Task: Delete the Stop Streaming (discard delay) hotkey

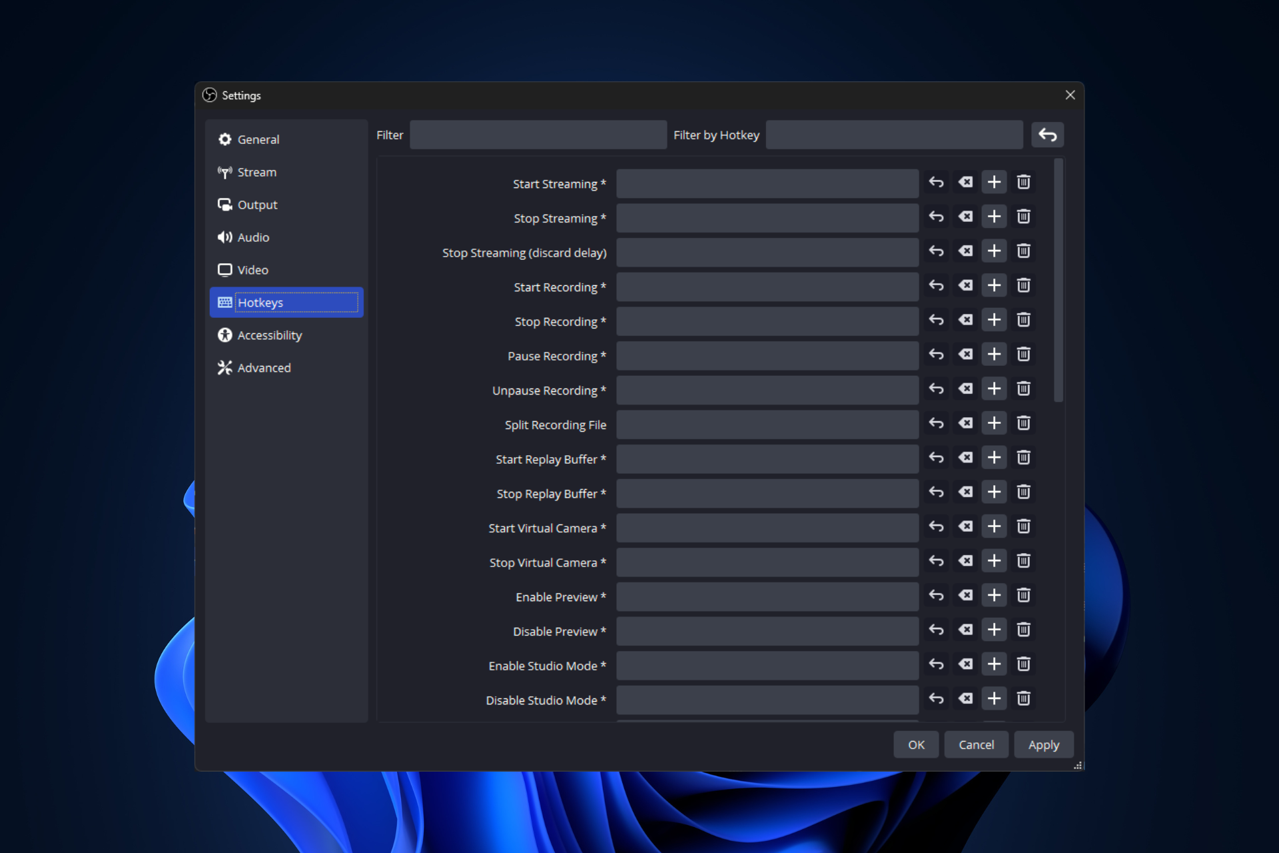Action: click(1023, 251)
